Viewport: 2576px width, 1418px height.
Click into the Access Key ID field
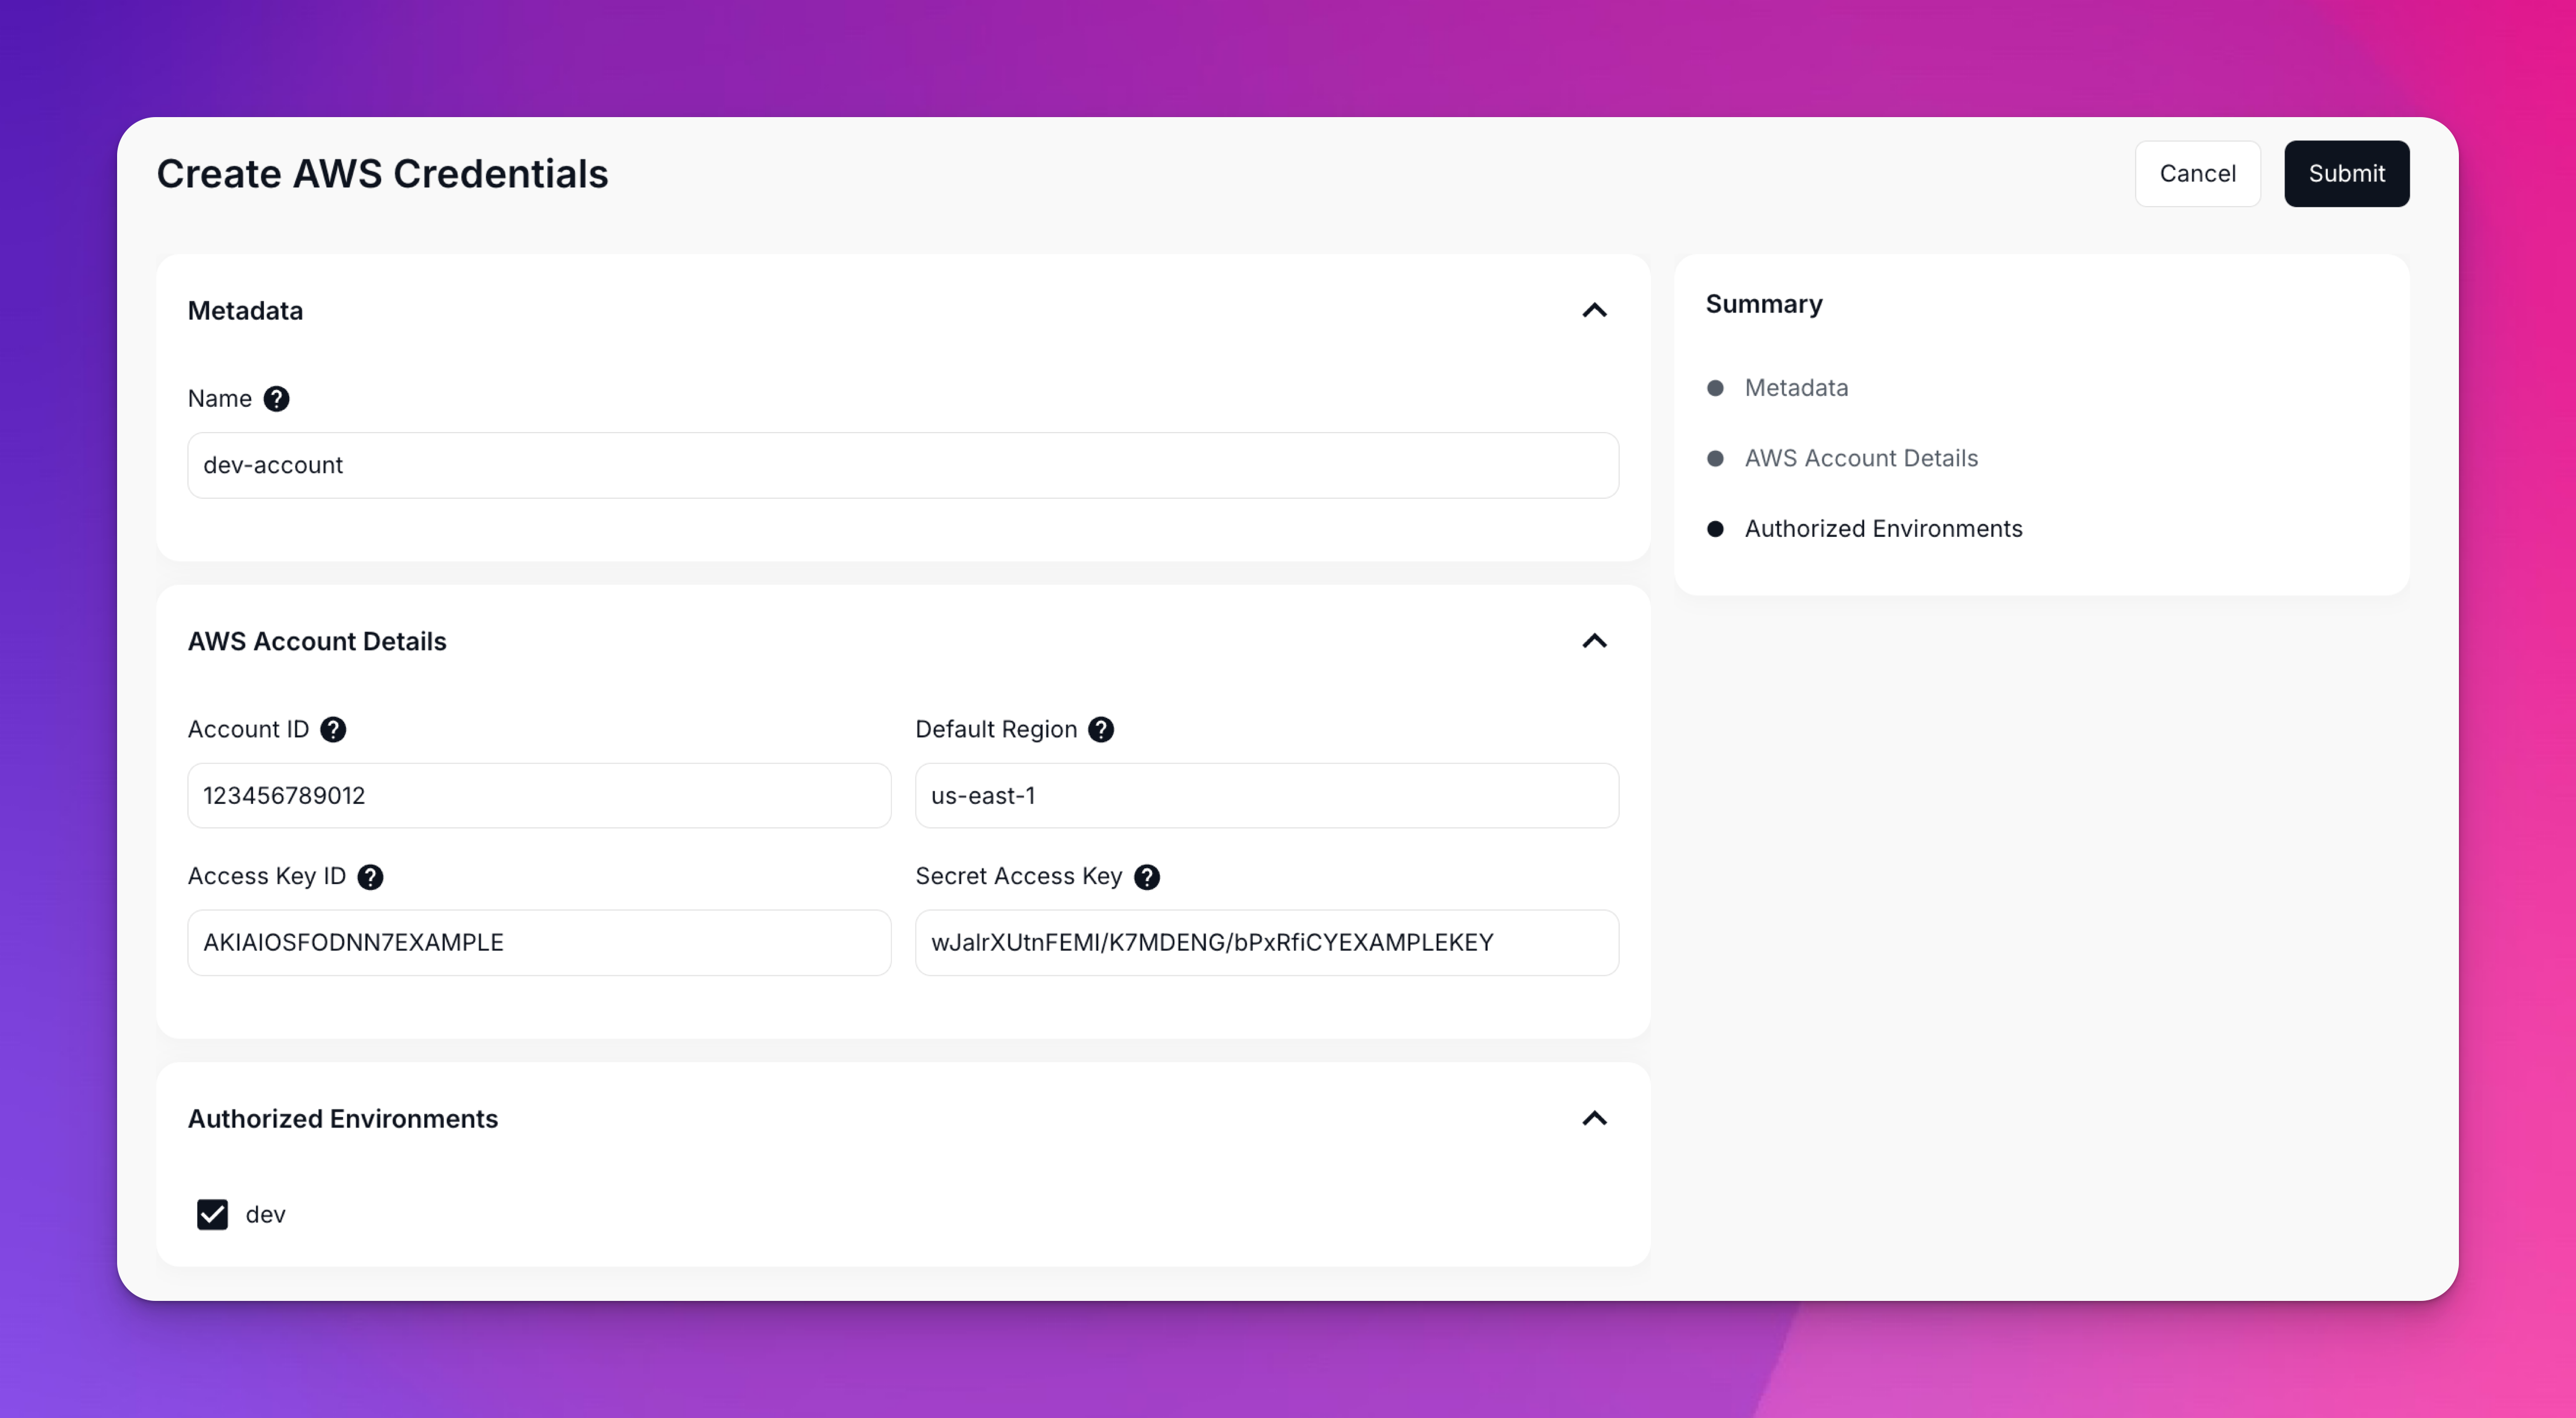(539, 943)
